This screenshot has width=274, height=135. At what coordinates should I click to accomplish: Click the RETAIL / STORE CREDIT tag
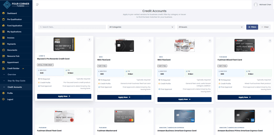click(x=45, y=65)
